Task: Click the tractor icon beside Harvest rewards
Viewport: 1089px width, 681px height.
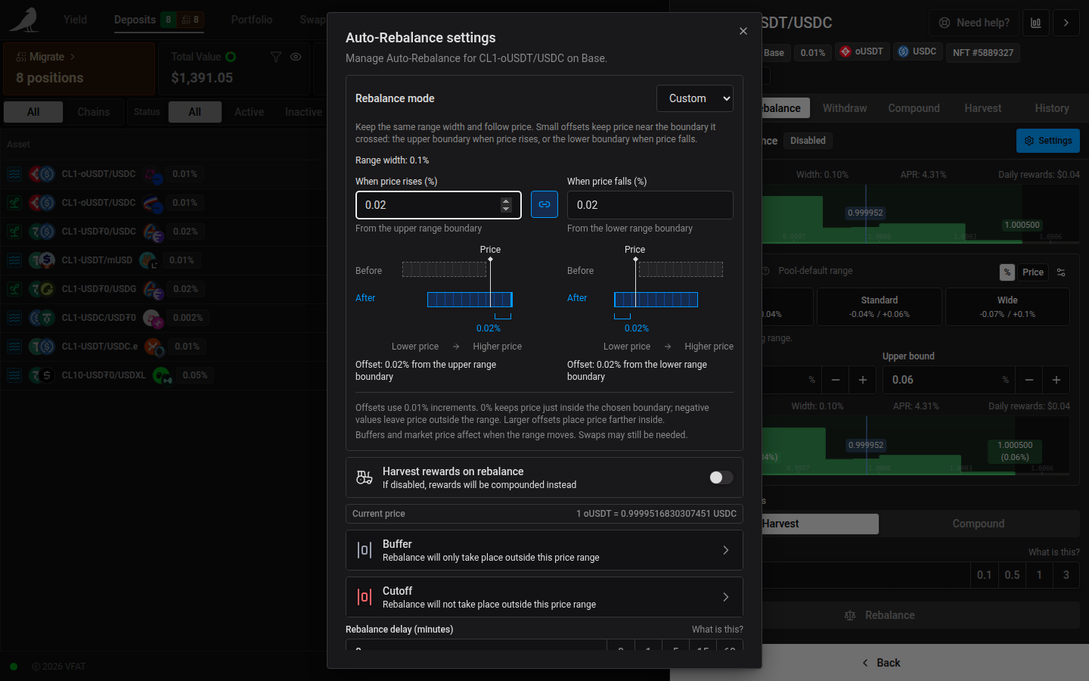Action: [x=365, y=477]
